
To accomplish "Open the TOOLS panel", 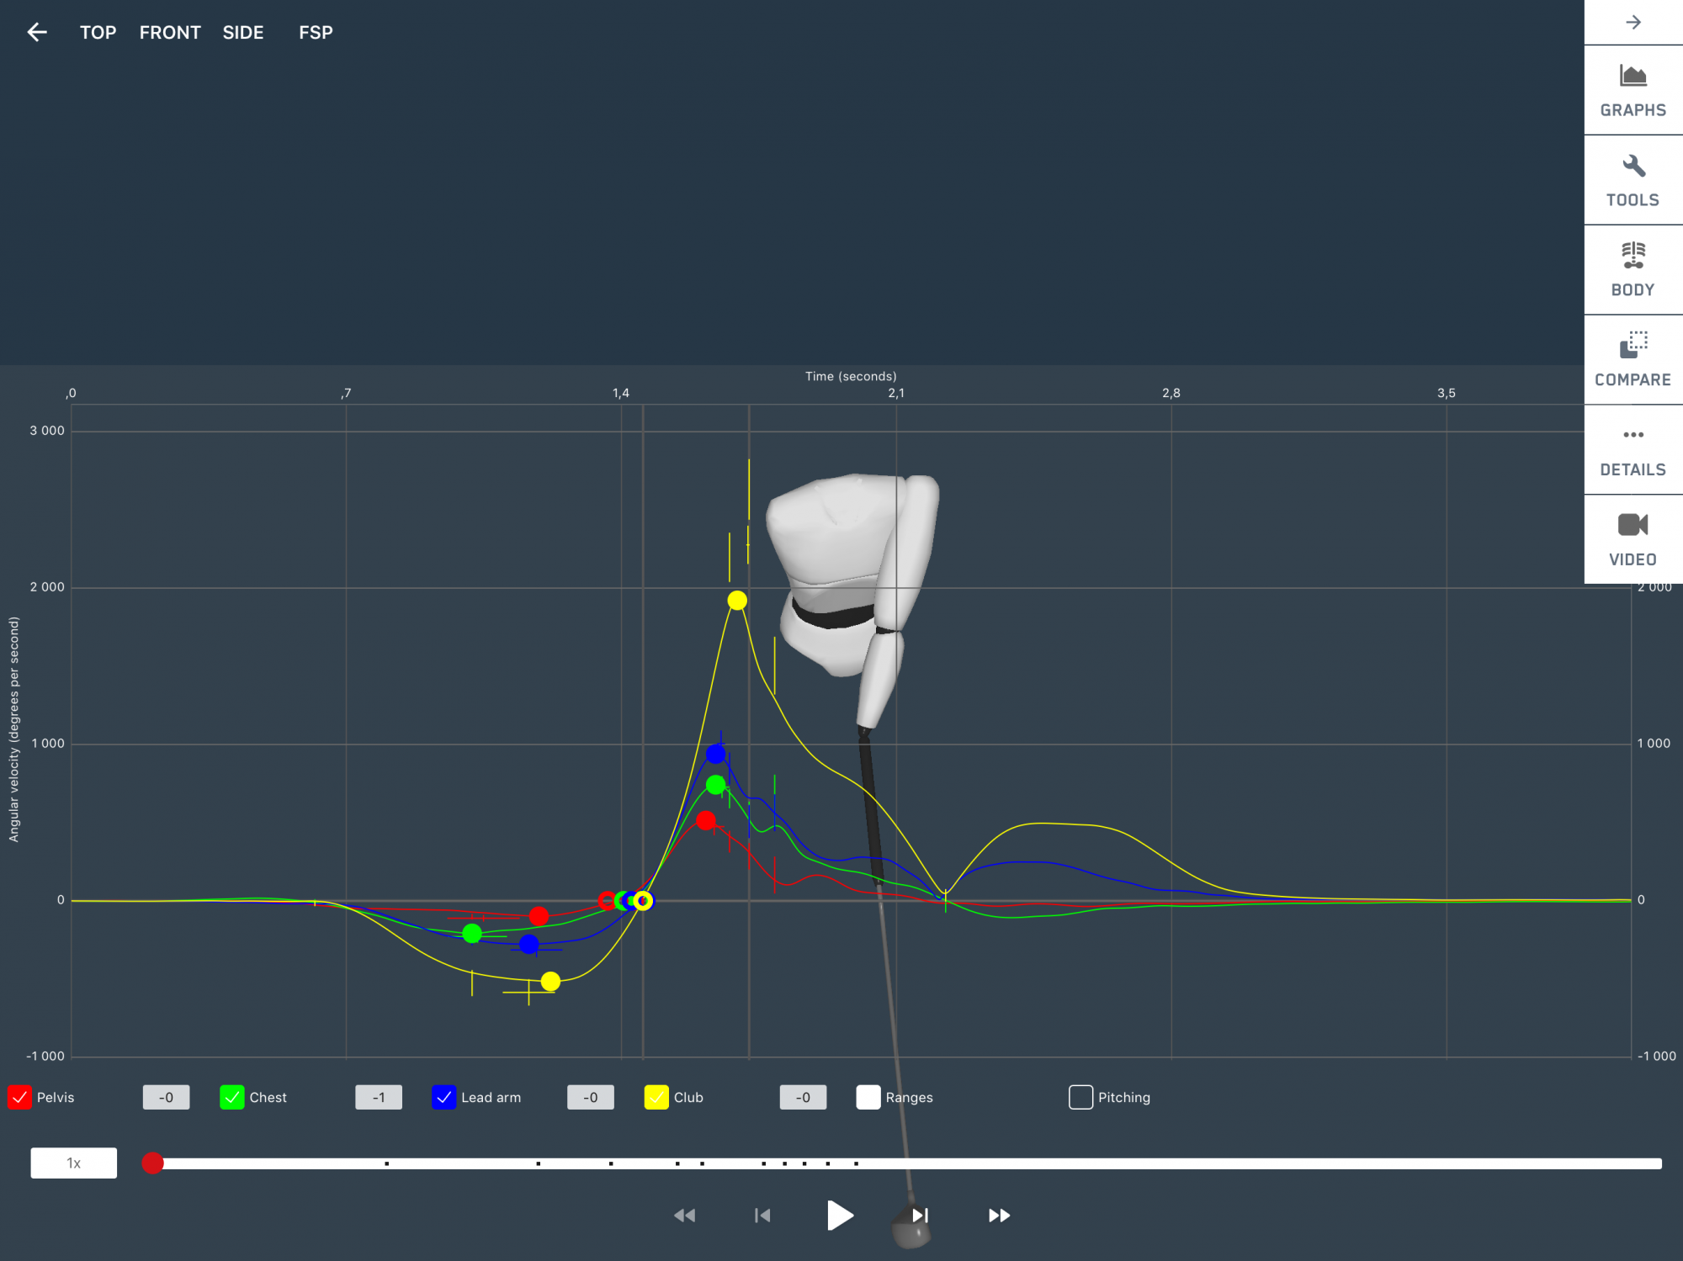I will coord(1633,180).
